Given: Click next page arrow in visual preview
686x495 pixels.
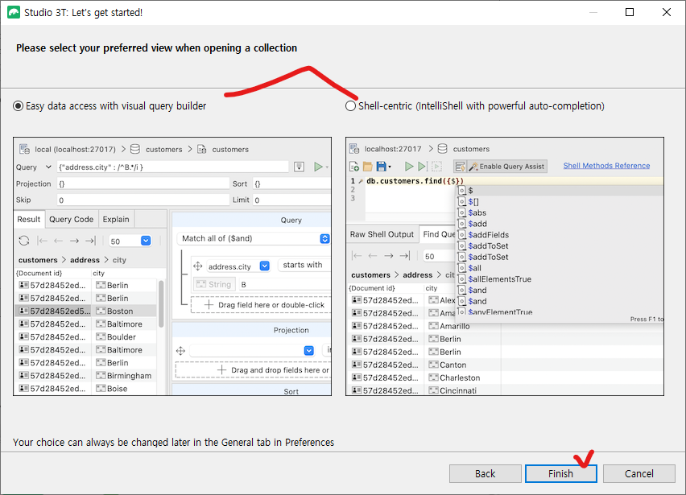Looking at the screenshot, I should click(x=74, y=241).
